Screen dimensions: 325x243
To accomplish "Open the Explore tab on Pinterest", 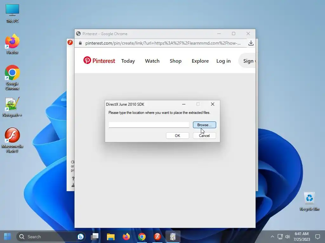I will (200, 61).
